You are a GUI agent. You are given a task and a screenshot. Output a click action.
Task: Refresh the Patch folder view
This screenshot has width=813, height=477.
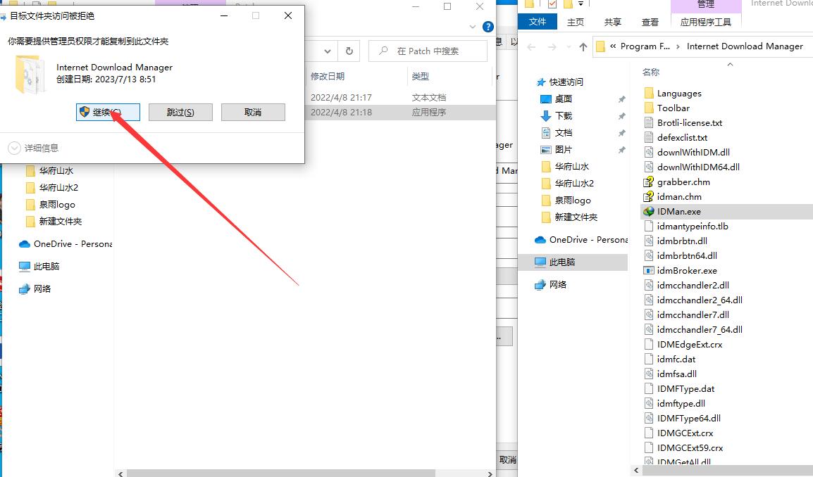(x=349, y=51)
